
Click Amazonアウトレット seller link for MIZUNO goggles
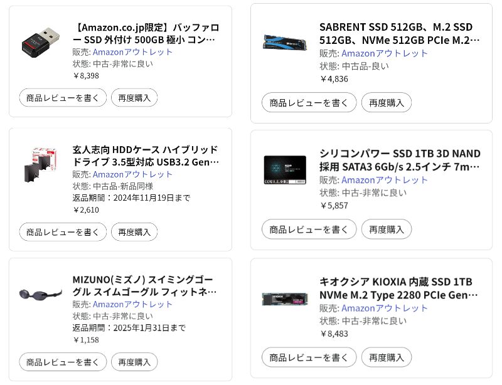(132, 304)
